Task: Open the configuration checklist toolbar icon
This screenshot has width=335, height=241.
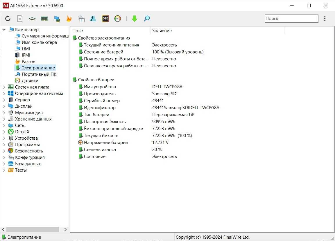Action: coord(81,19)
